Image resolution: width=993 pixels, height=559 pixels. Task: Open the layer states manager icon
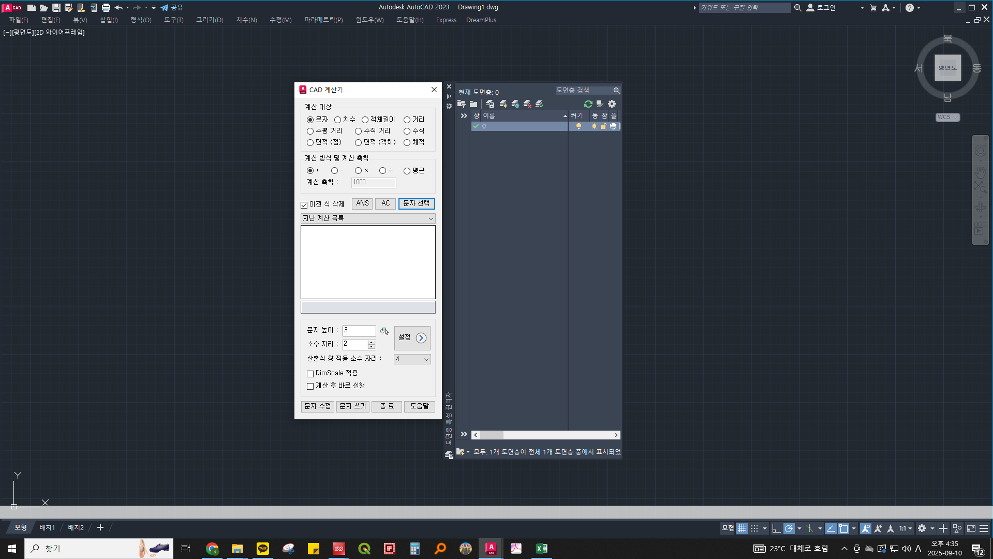coord(490,104)
